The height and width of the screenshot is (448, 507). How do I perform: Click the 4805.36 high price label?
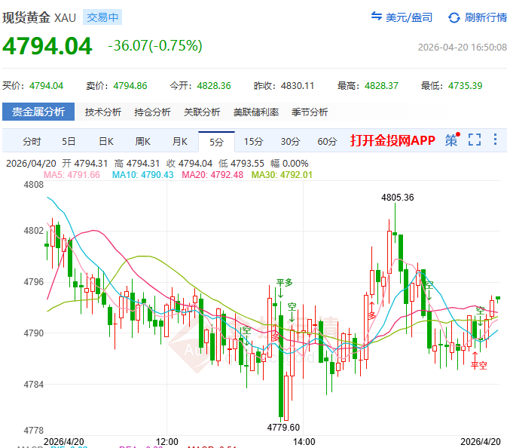[x=397, y=198]
